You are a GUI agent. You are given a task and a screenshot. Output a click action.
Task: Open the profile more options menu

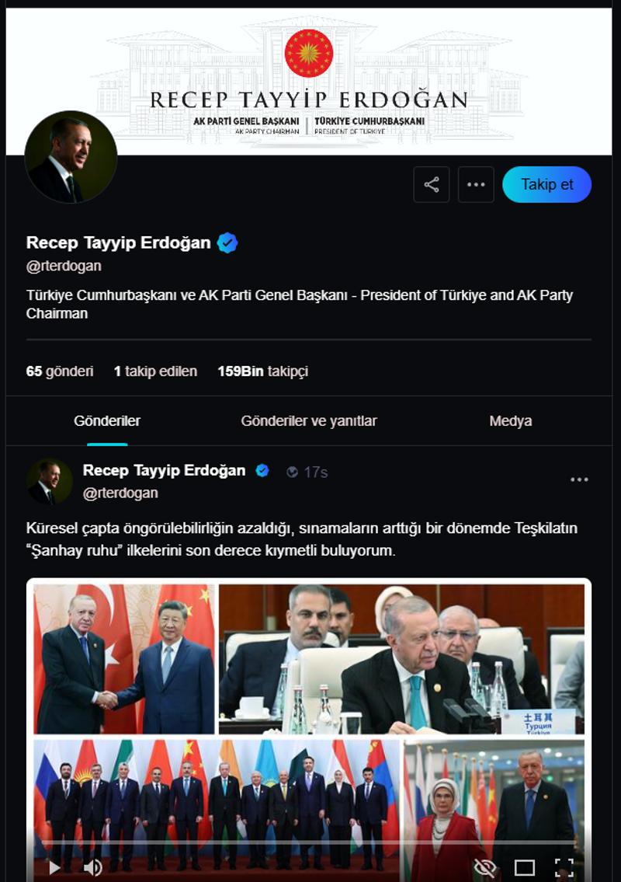tap(476, 184)
